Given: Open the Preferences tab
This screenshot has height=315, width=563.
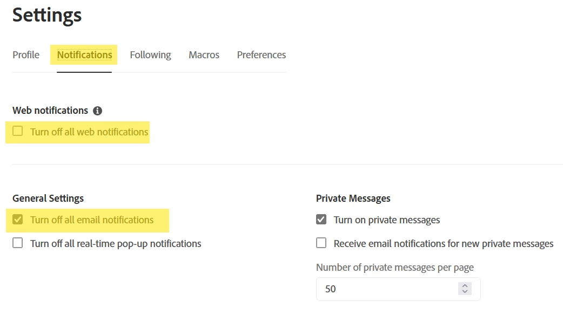Looking at the screenshot, I should (262, 55).
